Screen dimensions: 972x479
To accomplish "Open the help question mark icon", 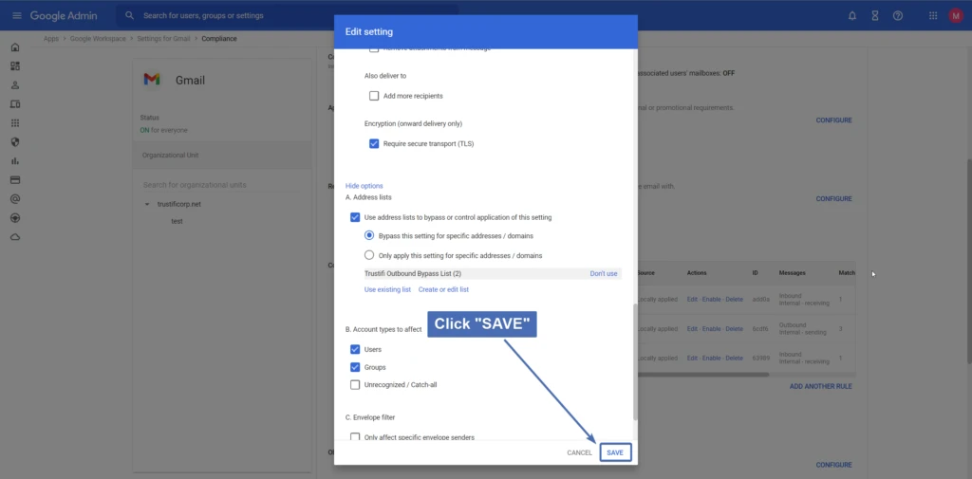I will pos(897,16).
